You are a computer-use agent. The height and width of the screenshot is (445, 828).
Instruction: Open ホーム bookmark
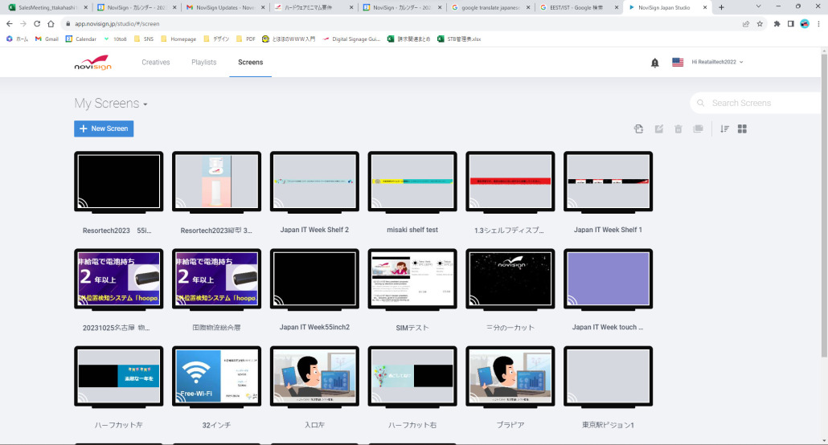pyautogui.click(x=18, y=39)
